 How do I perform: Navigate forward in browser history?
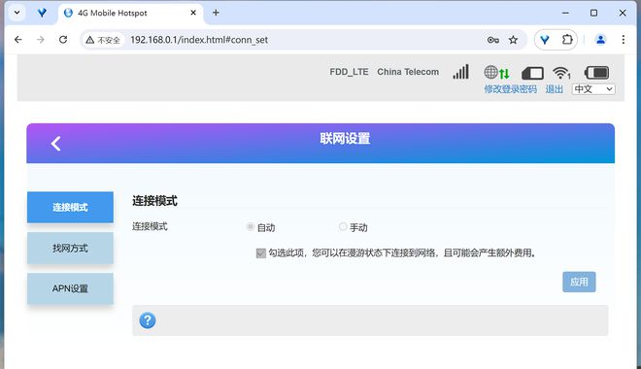[41, 40]
